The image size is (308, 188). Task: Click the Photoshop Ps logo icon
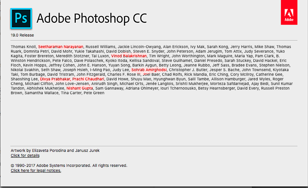[21, 18]
